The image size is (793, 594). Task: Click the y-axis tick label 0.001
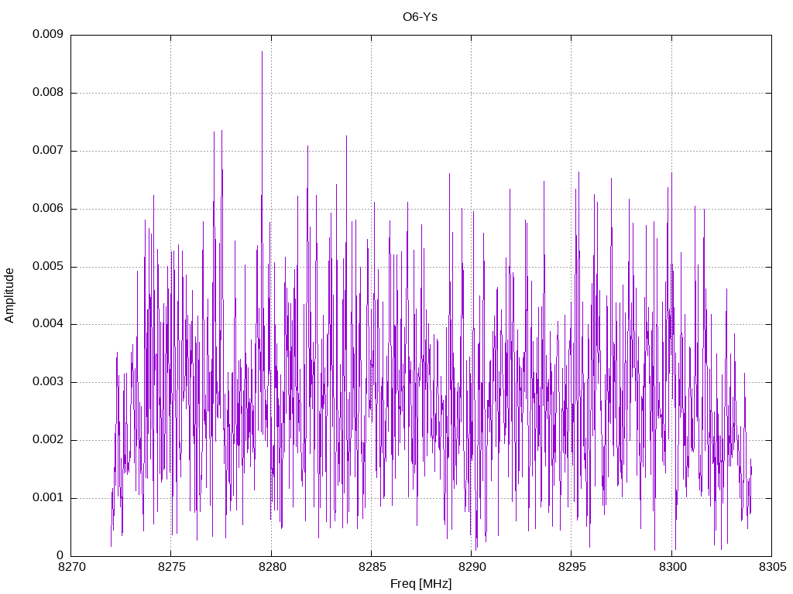click(x=48, y=498)
